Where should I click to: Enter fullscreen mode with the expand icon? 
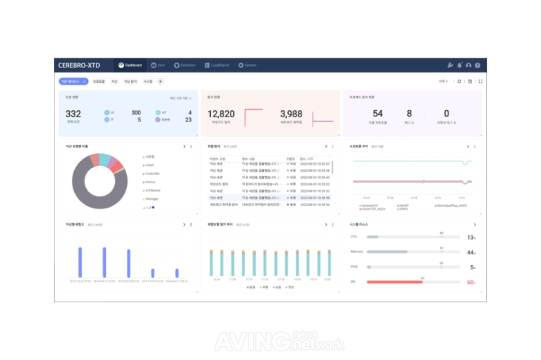coord(480,81)
